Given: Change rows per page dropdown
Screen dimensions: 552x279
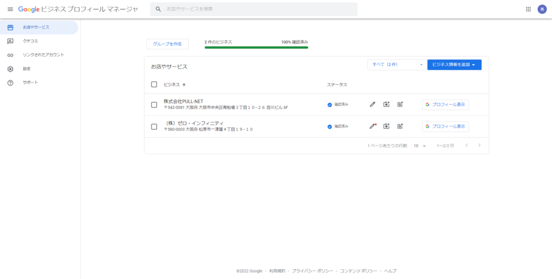Looking at the screenshot, I should [419, 146].
